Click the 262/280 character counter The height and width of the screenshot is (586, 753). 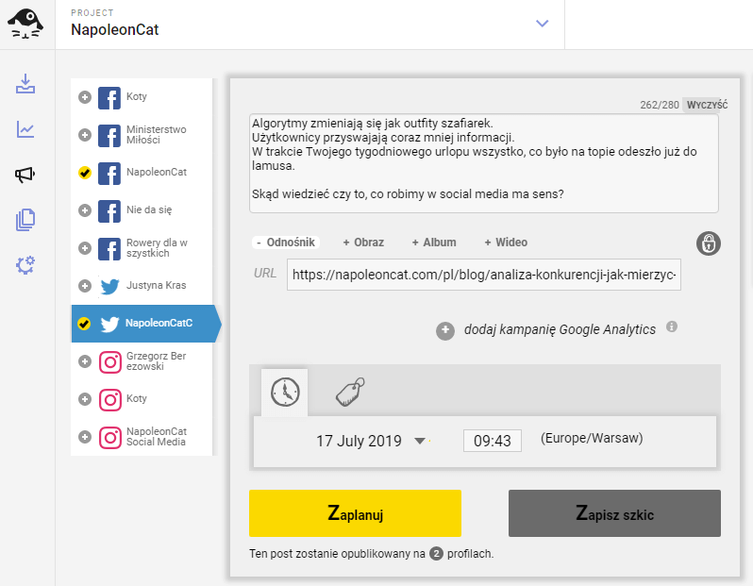click(660, 105)
